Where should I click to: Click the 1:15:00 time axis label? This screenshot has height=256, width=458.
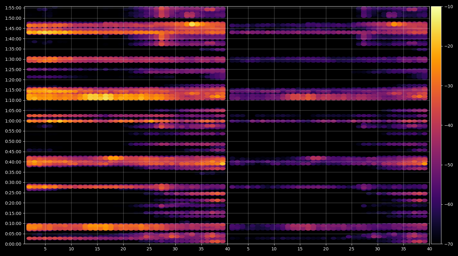(x=13, y=90)
